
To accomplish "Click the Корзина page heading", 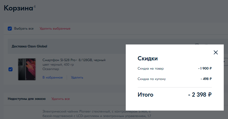I will [18, 8].
